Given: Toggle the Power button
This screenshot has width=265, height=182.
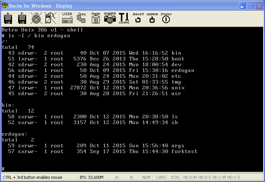Looking at the screenshot, I should [x=166, y=18].
